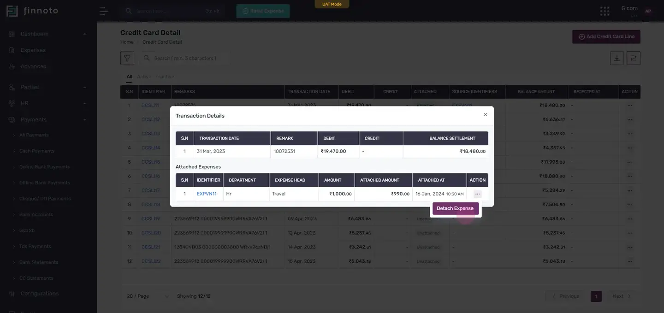Screen dimensions: 664x313
Task: Click the UAT Mode badge
Action: [332, 4]
